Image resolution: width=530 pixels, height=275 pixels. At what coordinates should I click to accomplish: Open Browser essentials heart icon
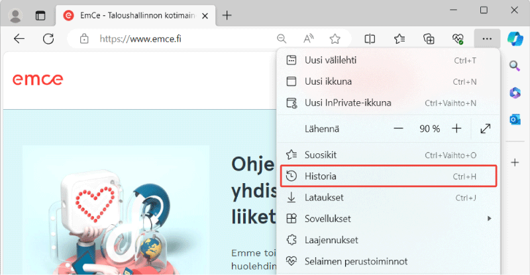point(458,39)
